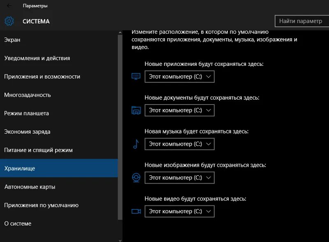Expand the new documents save location dropdown
Viewport: 329px width, 242px height.
point(179,110)
